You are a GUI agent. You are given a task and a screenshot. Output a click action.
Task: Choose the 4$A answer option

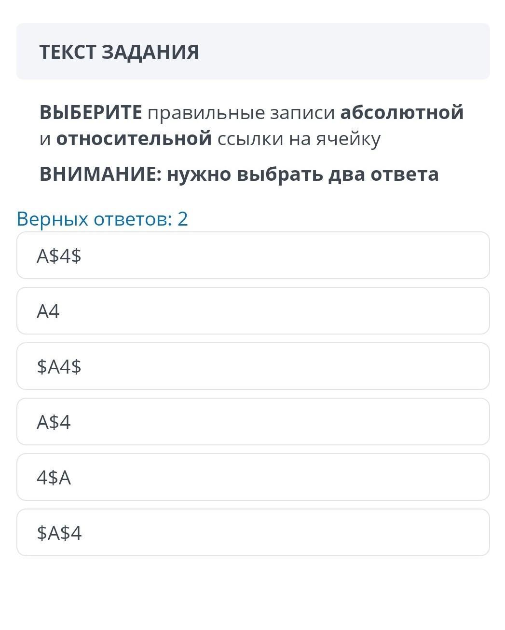(x=253, y=477)
